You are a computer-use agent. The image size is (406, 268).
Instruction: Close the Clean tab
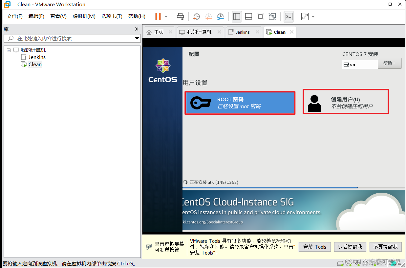point(291,32)
